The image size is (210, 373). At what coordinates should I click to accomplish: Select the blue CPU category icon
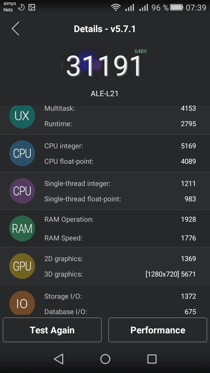22,153
